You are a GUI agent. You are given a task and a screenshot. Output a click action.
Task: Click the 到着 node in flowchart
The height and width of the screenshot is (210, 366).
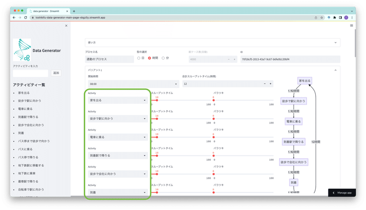(x=294, y=183)
